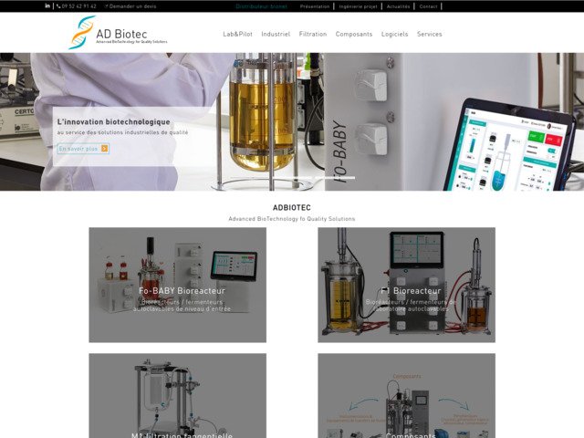
Task: Open Distributeur bionet link
Action: click(262, 6)
